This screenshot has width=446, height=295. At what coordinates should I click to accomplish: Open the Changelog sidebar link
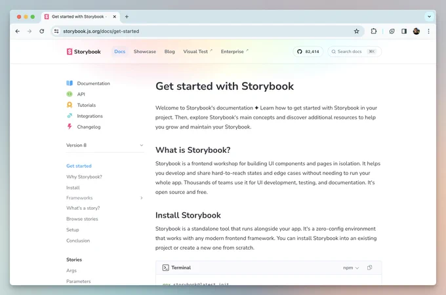89,127
